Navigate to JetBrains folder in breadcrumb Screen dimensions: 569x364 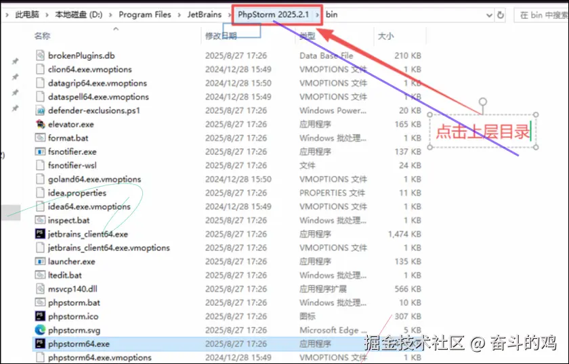pos(205,14)
